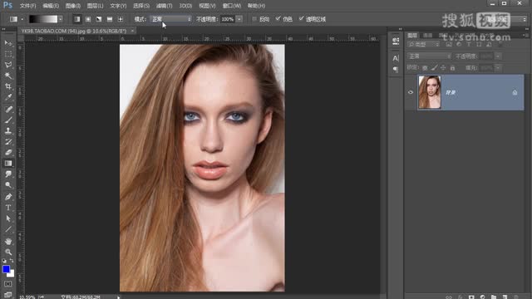
Task: Select the Smudge tool
Action: click(8, 174)
